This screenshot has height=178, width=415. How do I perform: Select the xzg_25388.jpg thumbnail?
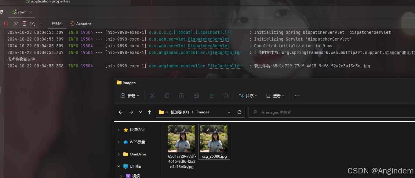(x=214, y=139)
